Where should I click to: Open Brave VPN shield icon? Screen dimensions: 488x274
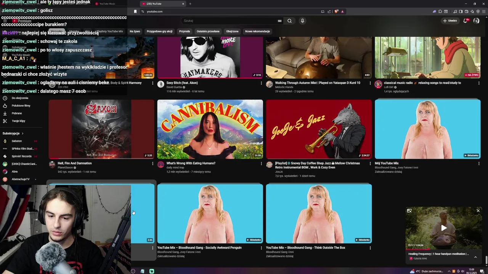point(478,11)
